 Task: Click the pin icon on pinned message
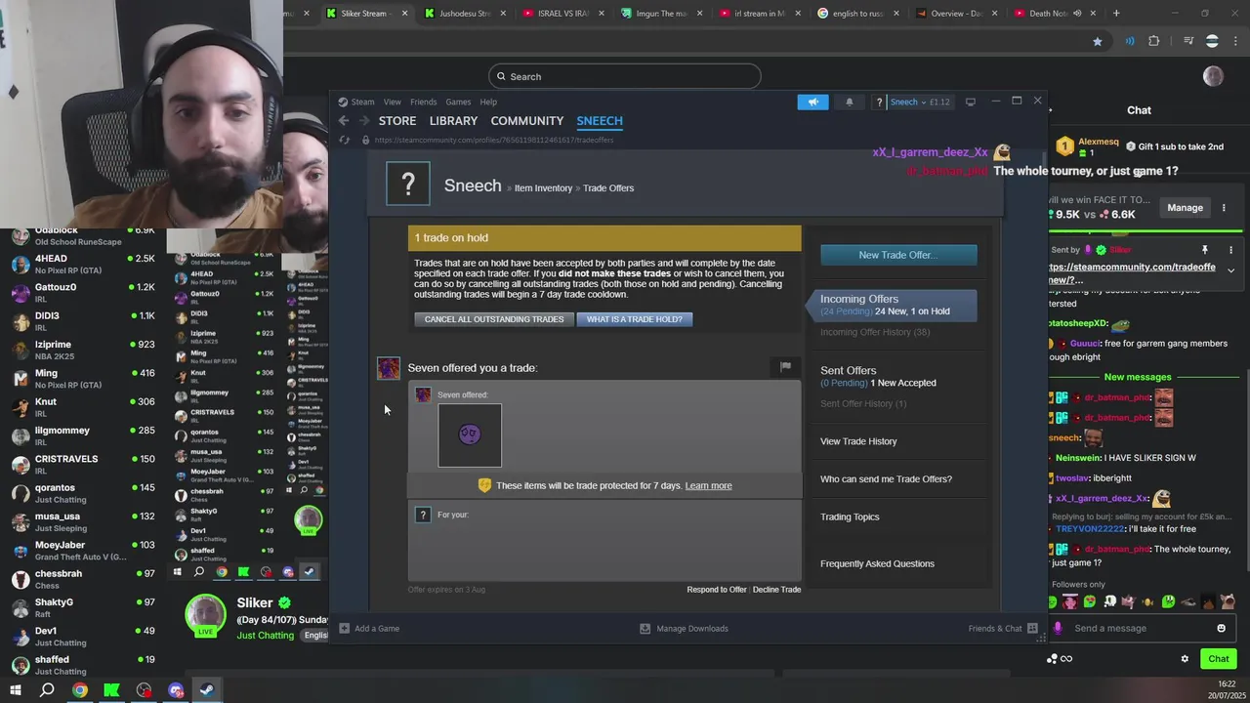pos(1204,250)
